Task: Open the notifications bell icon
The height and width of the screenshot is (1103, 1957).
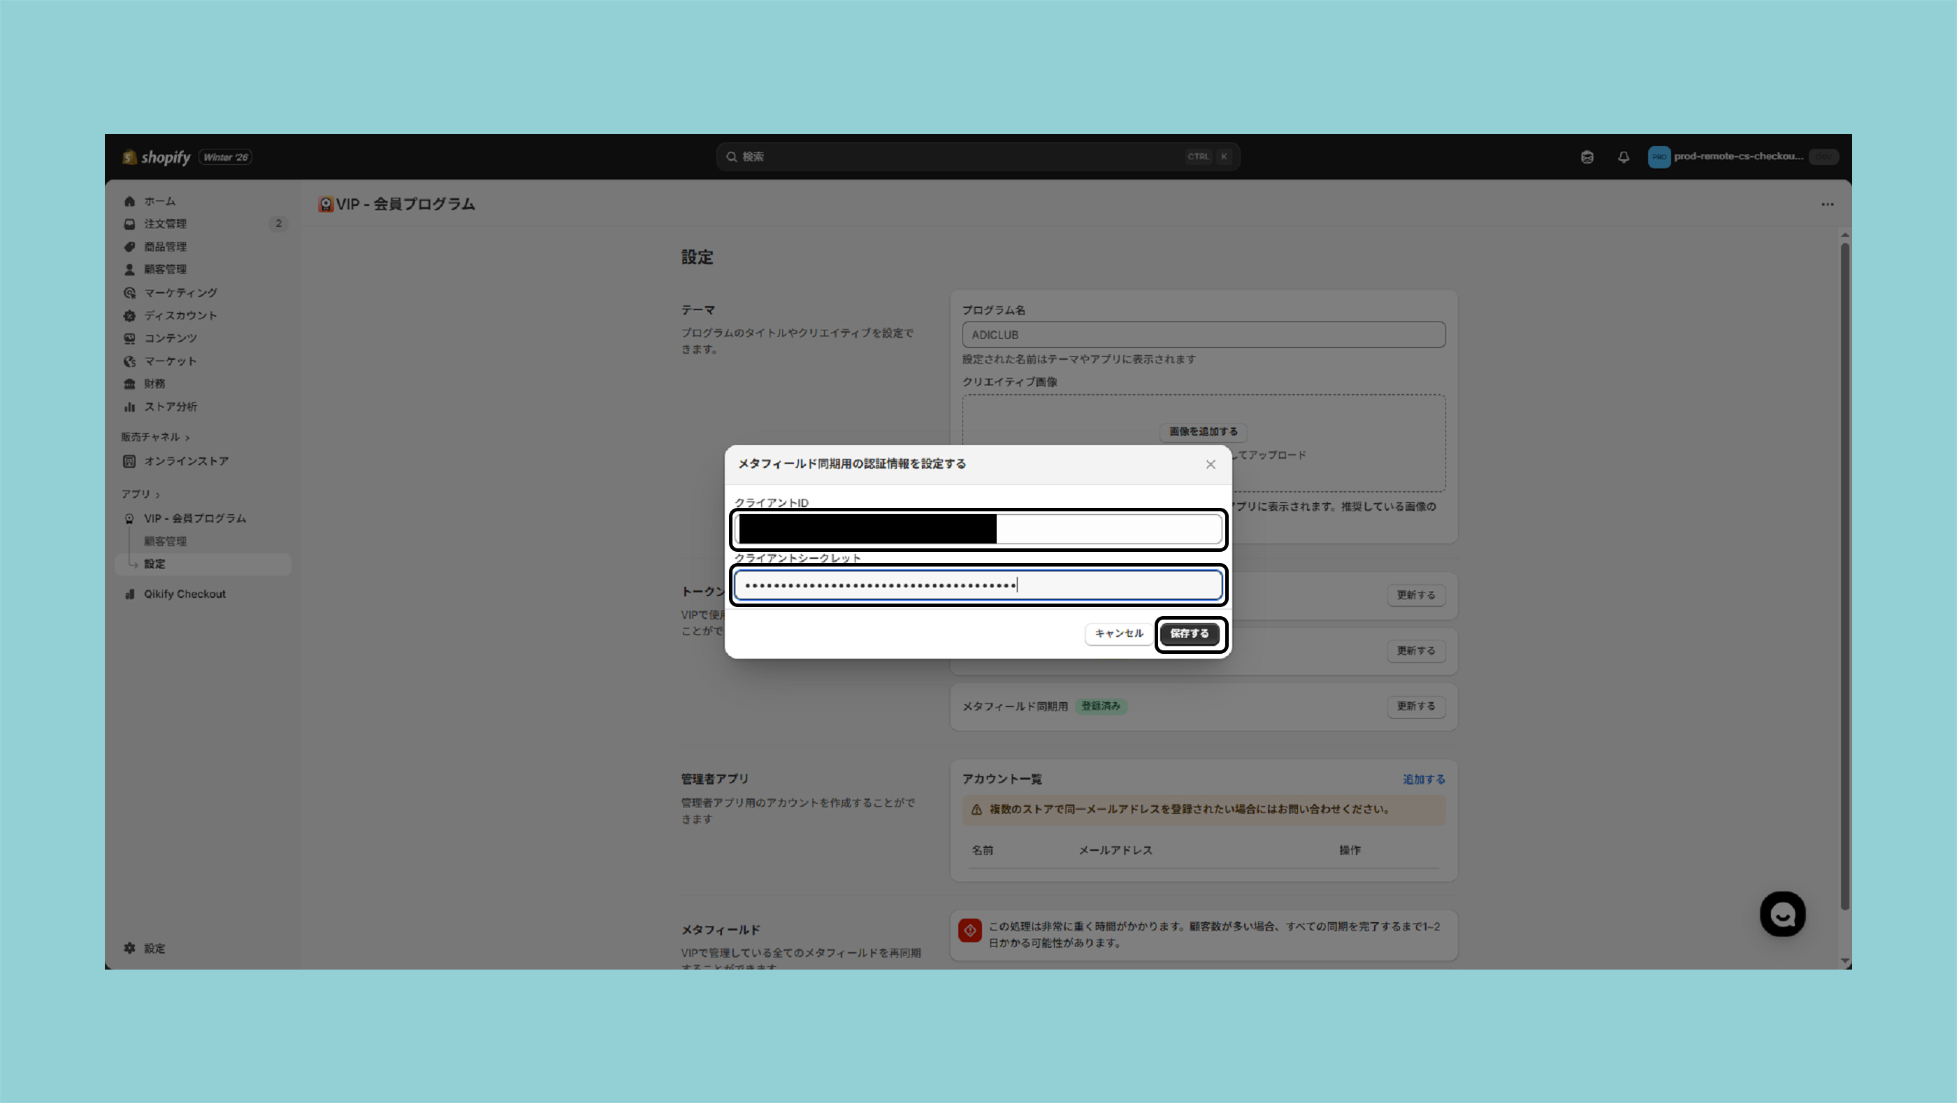Action: 1624,157
